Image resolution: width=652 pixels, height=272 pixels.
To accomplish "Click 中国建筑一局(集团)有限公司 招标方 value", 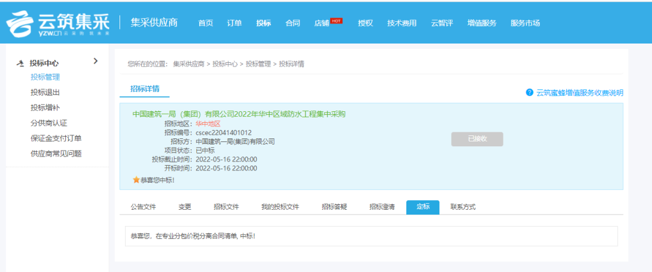I will click(235, 141).
